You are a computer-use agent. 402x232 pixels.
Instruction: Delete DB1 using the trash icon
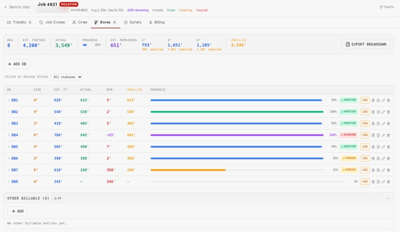pos(388,100)
